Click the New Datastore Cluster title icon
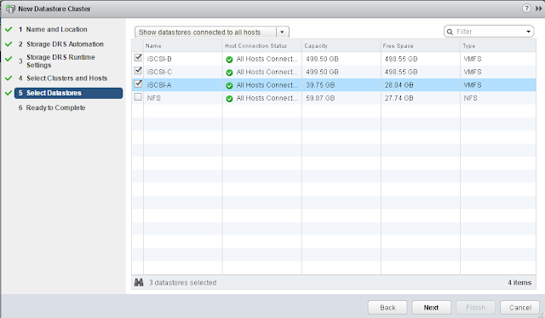The width and height of the screenshot is (545, 318). coord(10,9)
